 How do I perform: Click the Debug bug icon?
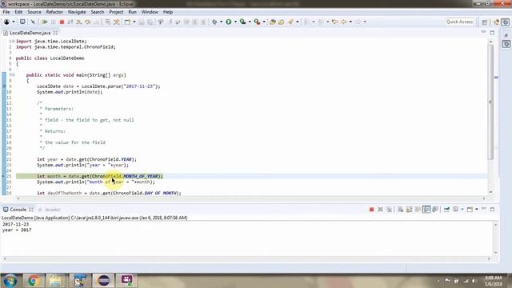pyautogui.click(x=214, y=22)
